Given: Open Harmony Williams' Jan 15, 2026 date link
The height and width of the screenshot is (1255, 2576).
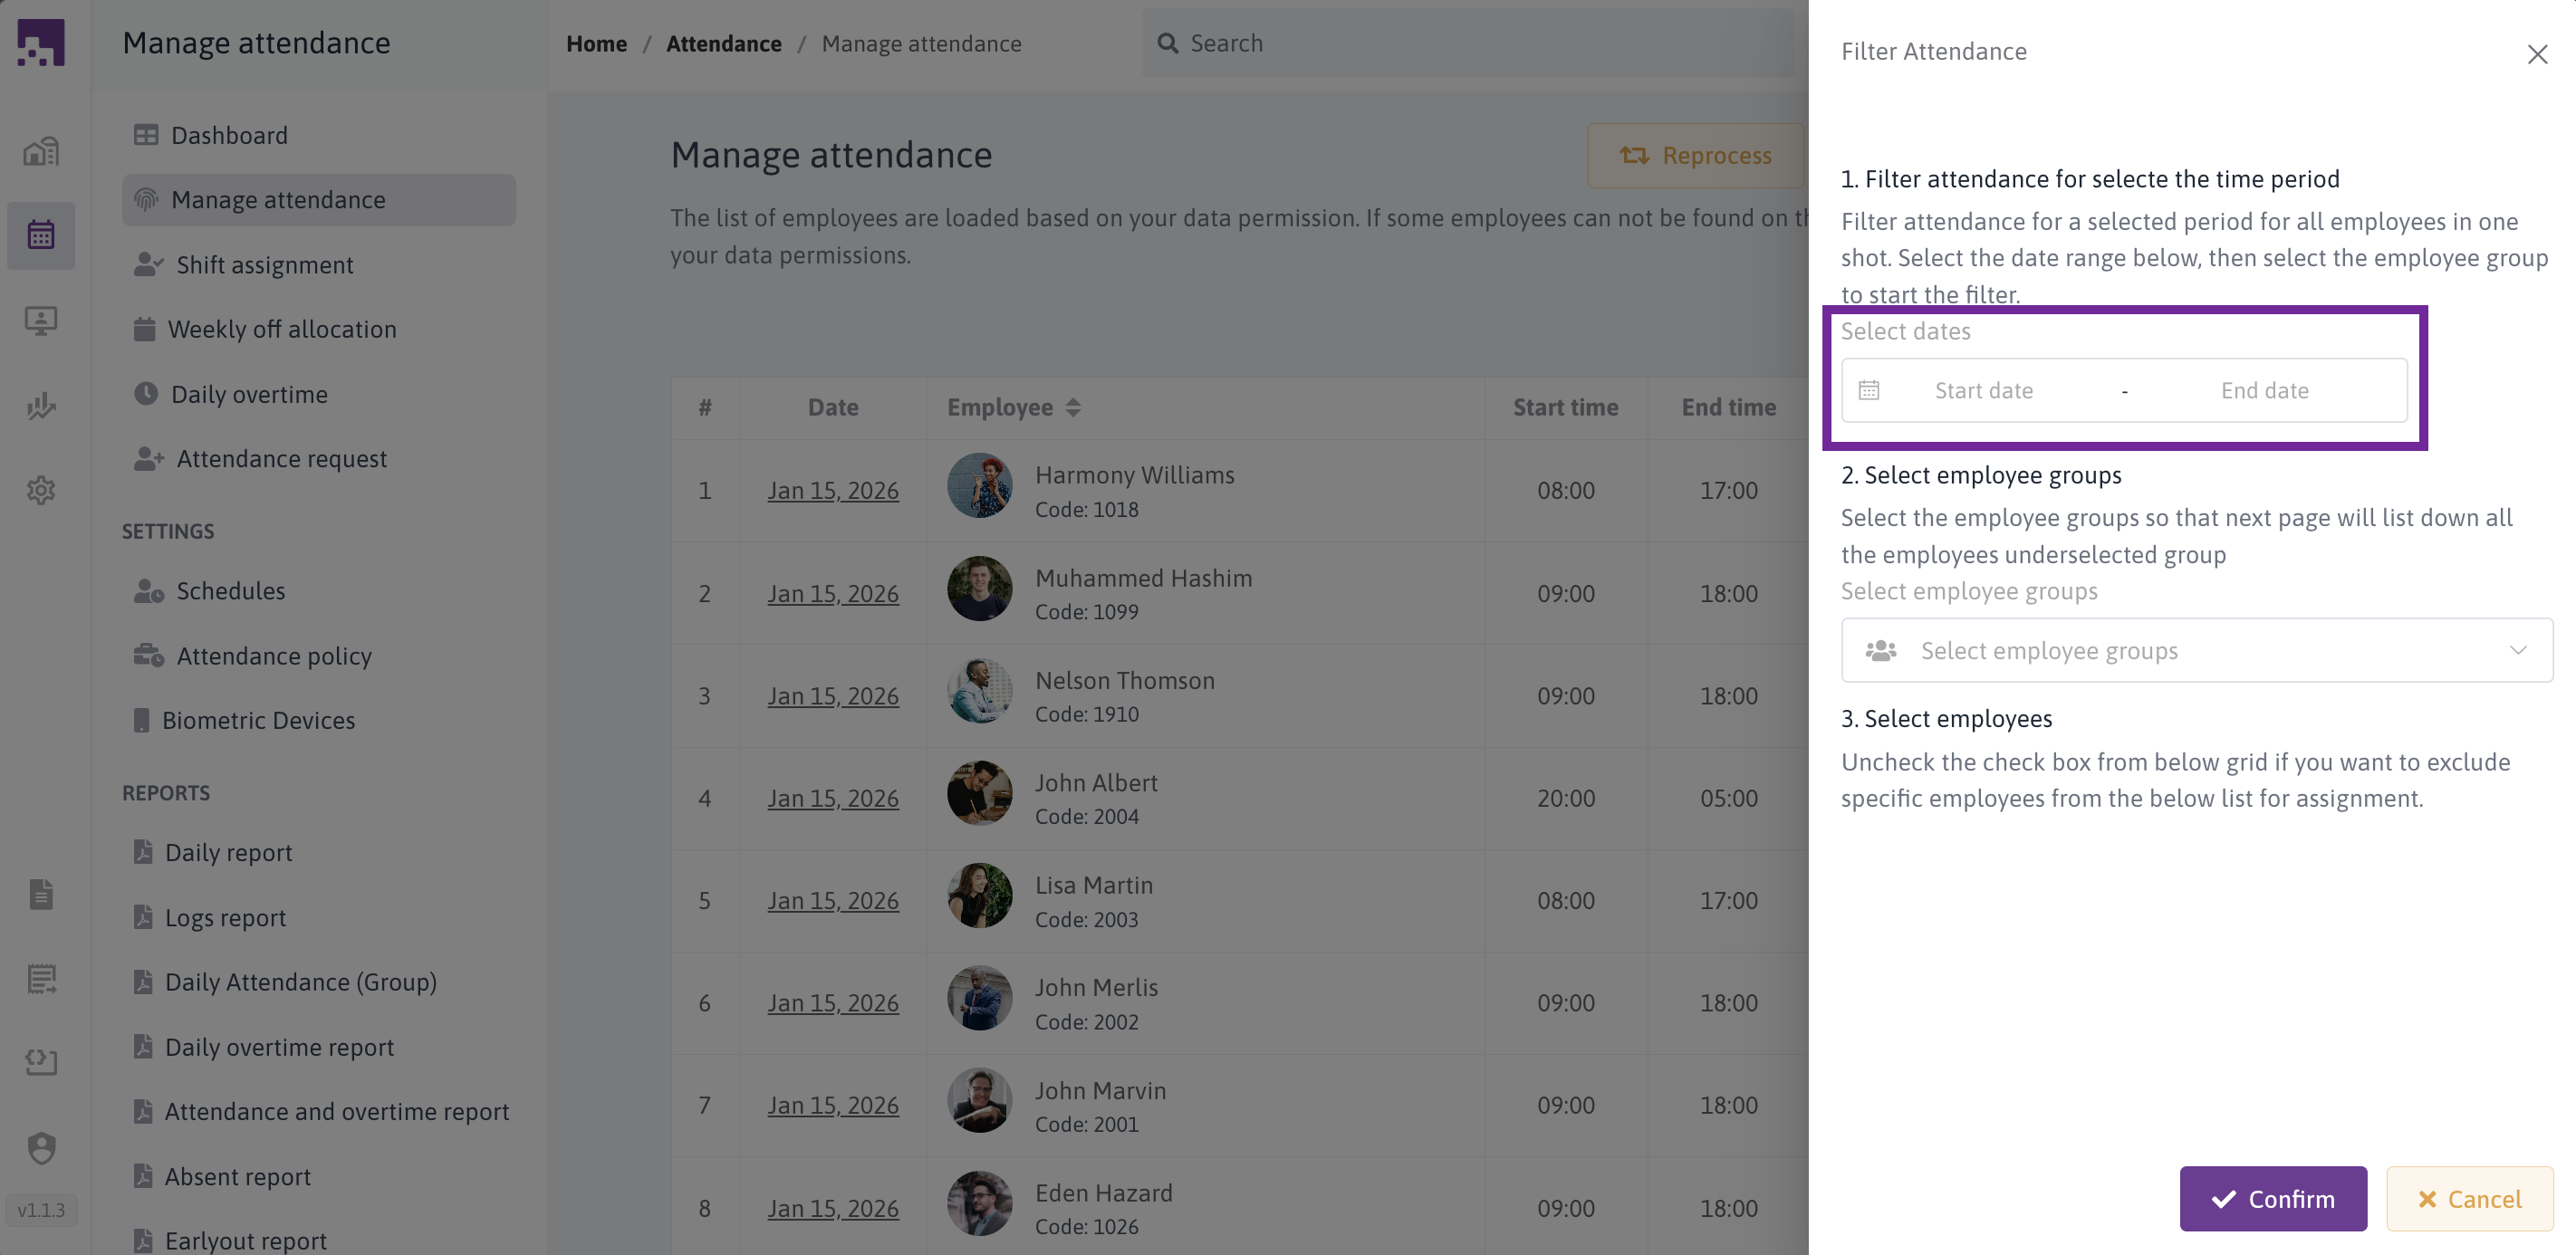Looking at the screenshot, I should click(x=832, y=491).
